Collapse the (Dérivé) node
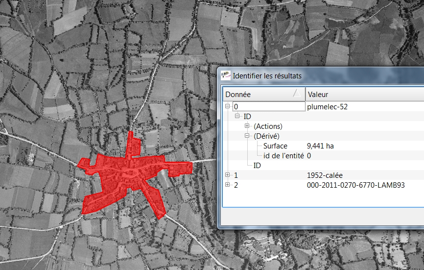Image resolution: width=424 pixels, height=270 pixels. (247, 136)
